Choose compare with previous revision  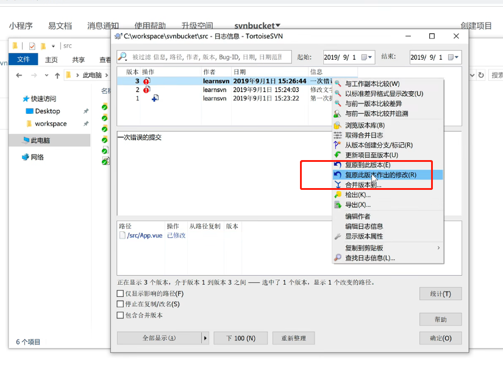(388, 103)
